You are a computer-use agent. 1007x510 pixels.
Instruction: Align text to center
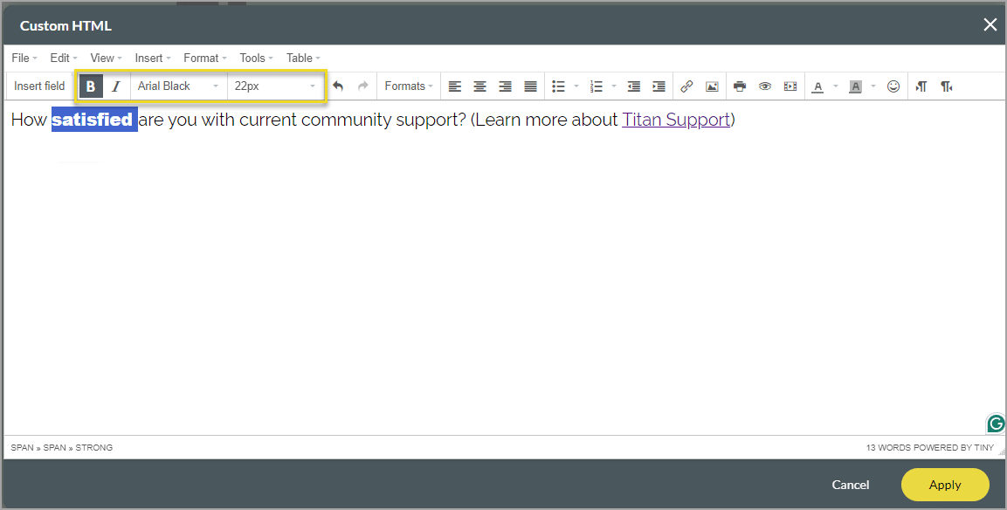(x=479, y=86)
